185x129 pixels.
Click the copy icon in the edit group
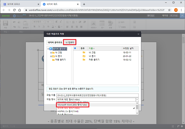(x=19, y=27)
